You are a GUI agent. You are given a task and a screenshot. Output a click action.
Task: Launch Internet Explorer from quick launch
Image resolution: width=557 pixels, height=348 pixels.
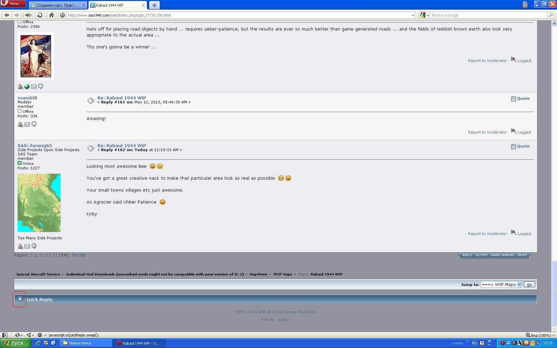38,343
